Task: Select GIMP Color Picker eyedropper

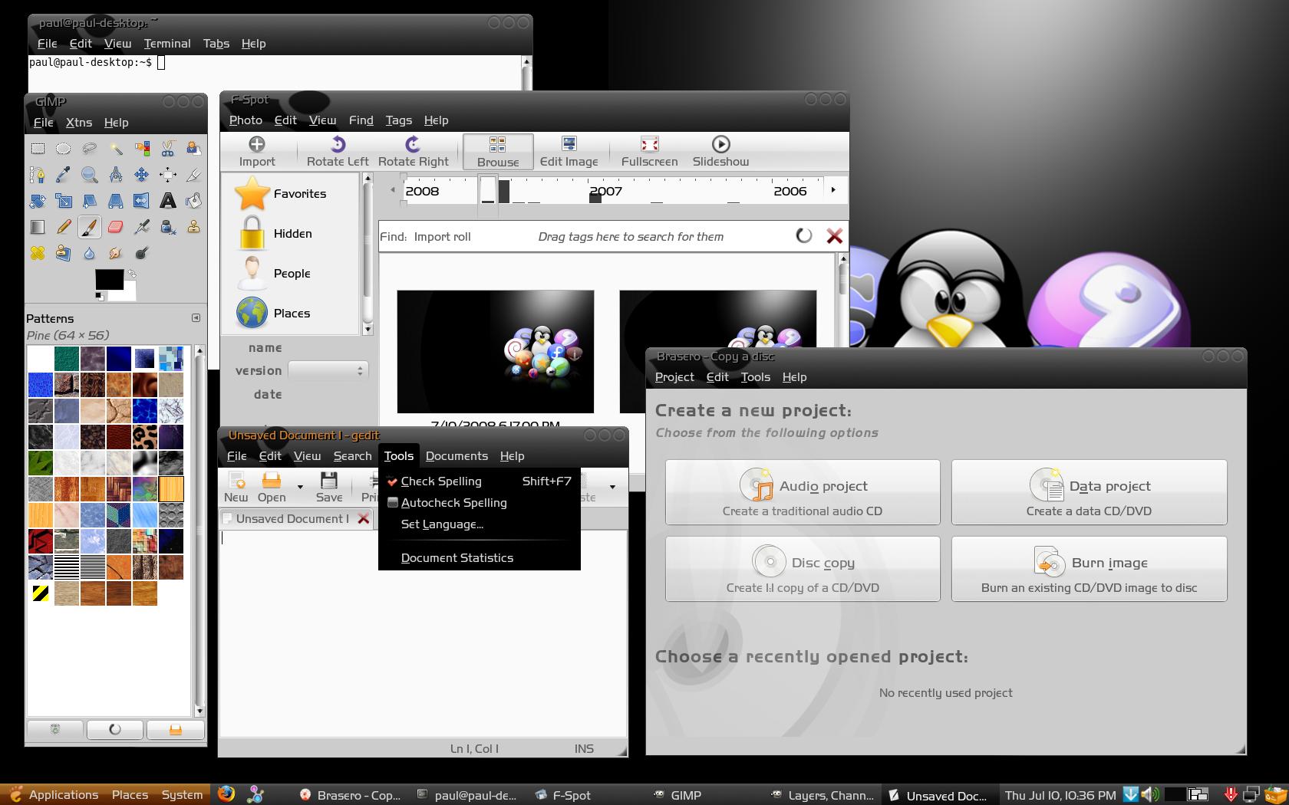Action: pyautogui.click(x=64, y=175)
